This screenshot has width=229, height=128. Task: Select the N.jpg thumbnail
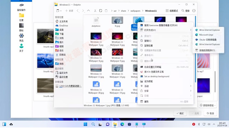pos(117,22)
